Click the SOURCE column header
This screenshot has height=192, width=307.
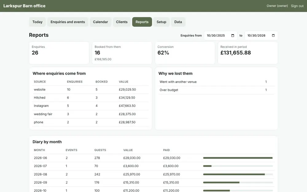[40, 82]
